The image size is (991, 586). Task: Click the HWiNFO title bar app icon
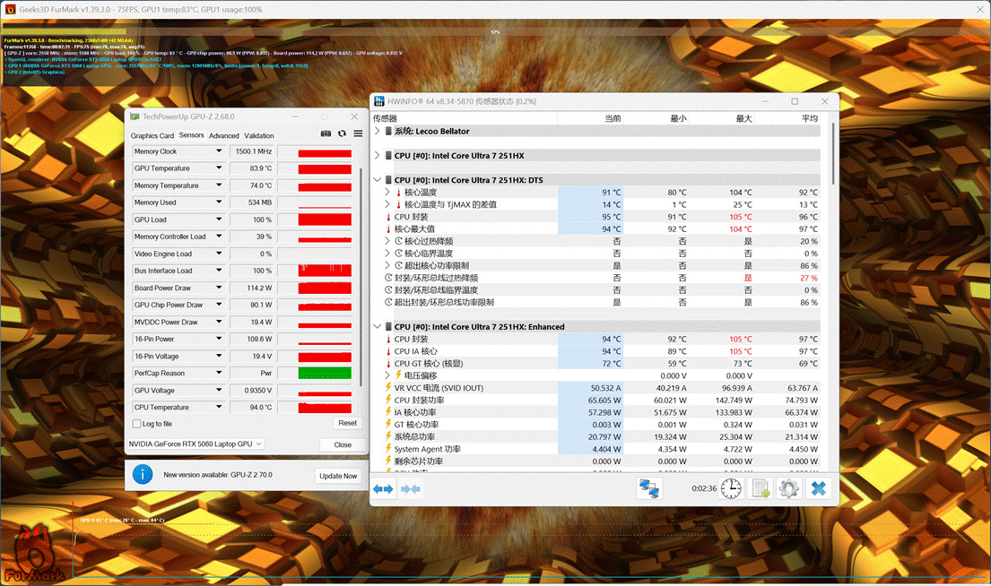point(379,101)
